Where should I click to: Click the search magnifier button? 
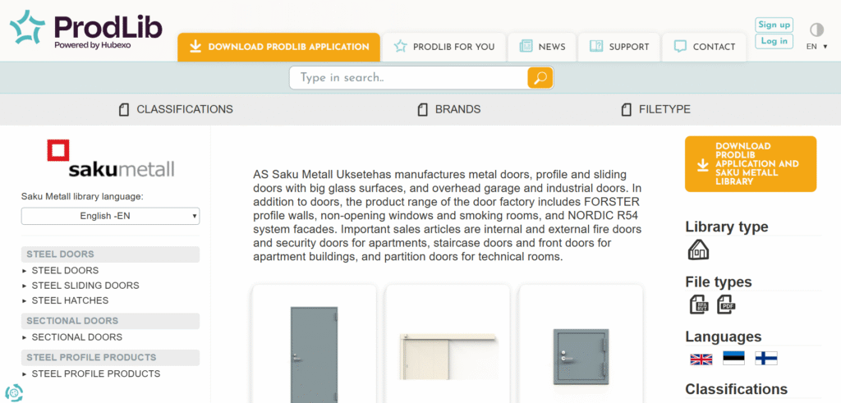540,78
